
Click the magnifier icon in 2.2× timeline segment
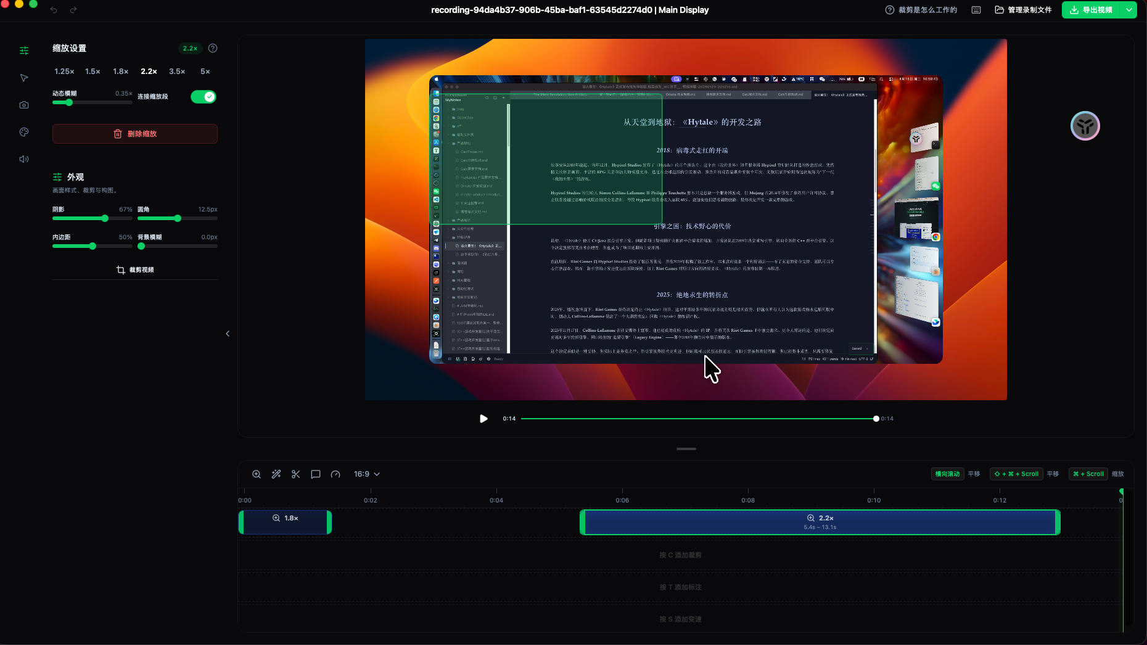coord(811,518)
